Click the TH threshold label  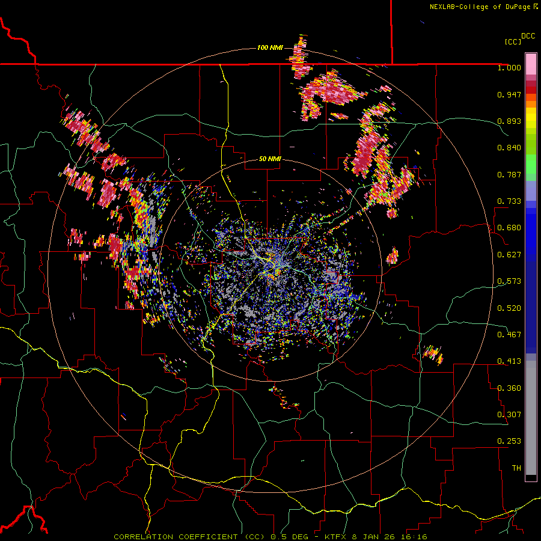pyautogui.click(x=516, y=468)
